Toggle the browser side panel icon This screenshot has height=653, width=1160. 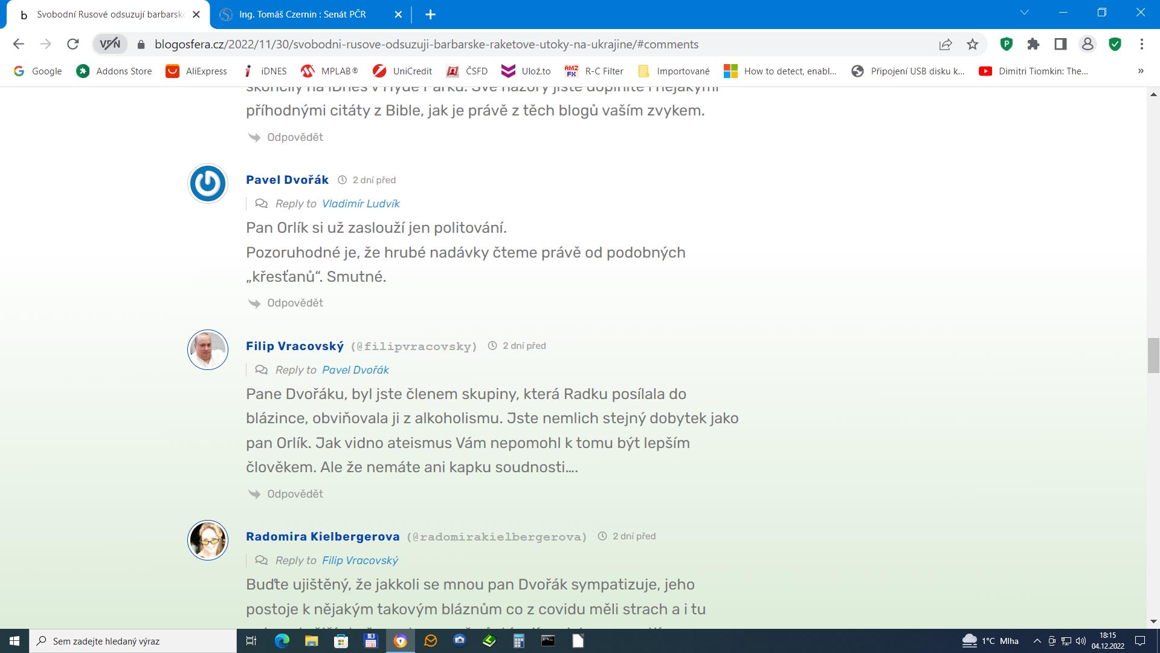pyautogui.click(x=1060, y=44)
